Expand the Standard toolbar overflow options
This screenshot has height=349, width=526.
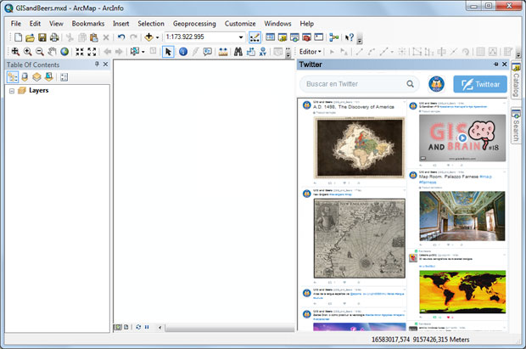[360, 39]
